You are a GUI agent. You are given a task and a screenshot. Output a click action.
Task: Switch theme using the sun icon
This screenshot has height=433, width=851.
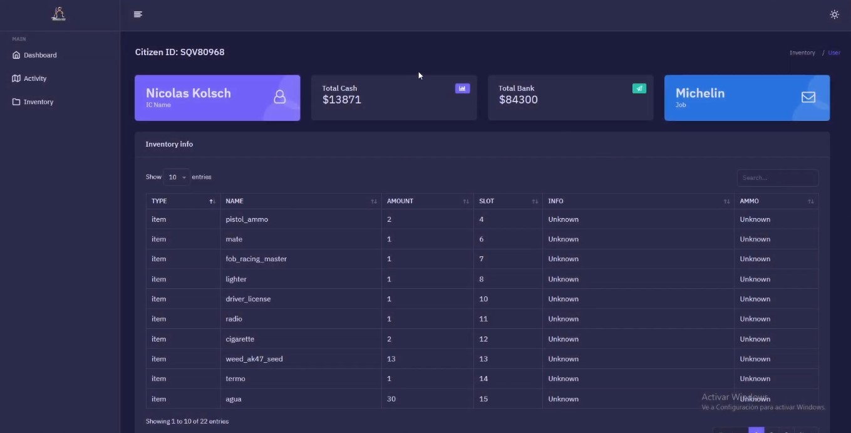(834, 14)
